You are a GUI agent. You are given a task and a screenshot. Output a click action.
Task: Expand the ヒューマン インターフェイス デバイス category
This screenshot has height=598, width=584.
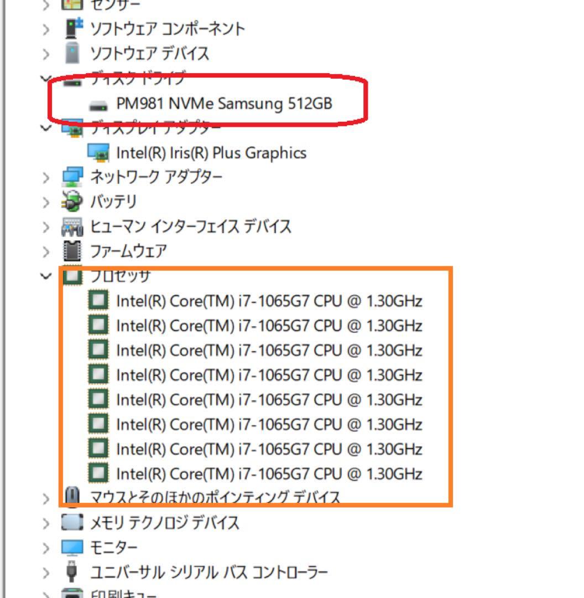(x=46, y=226)
